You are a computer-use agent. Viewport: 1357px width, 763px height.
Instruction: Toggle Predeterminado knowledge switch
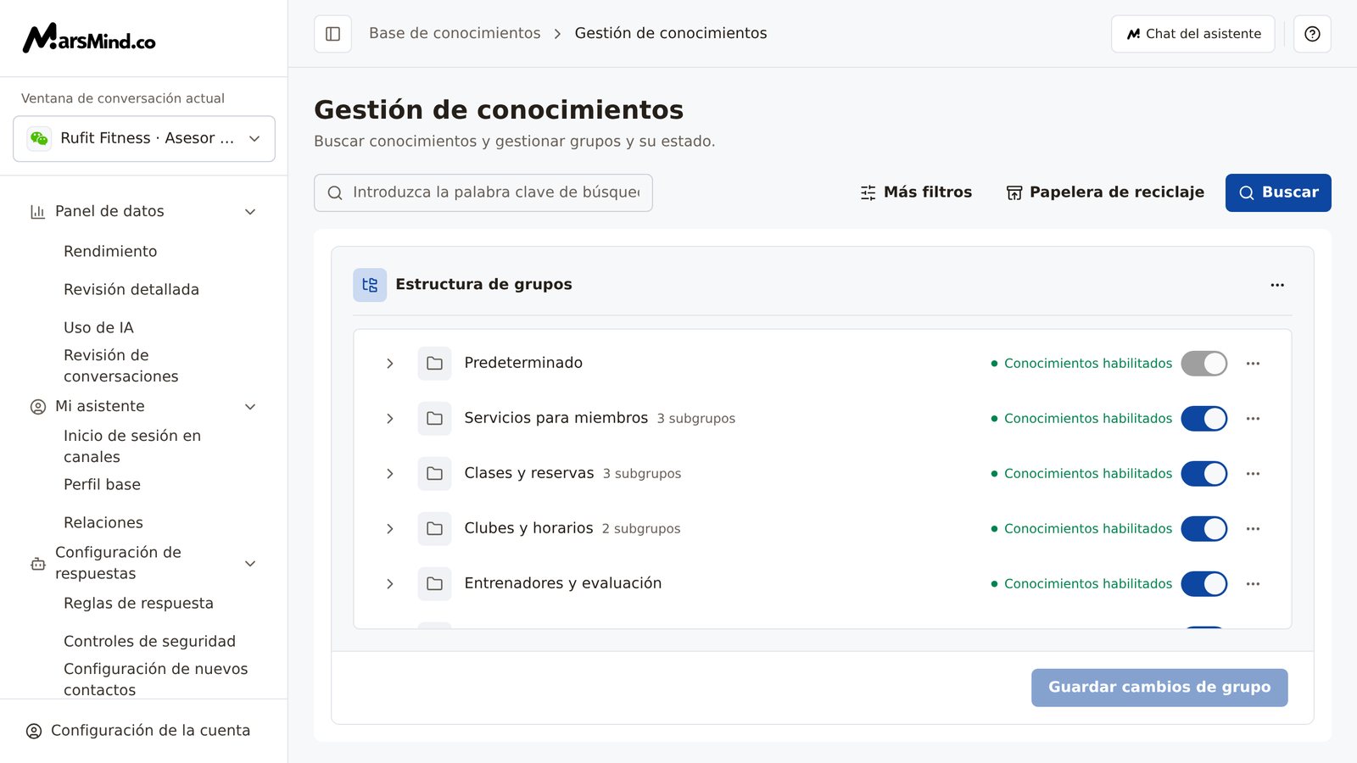pyautogui.click(x=1204, y=364)
